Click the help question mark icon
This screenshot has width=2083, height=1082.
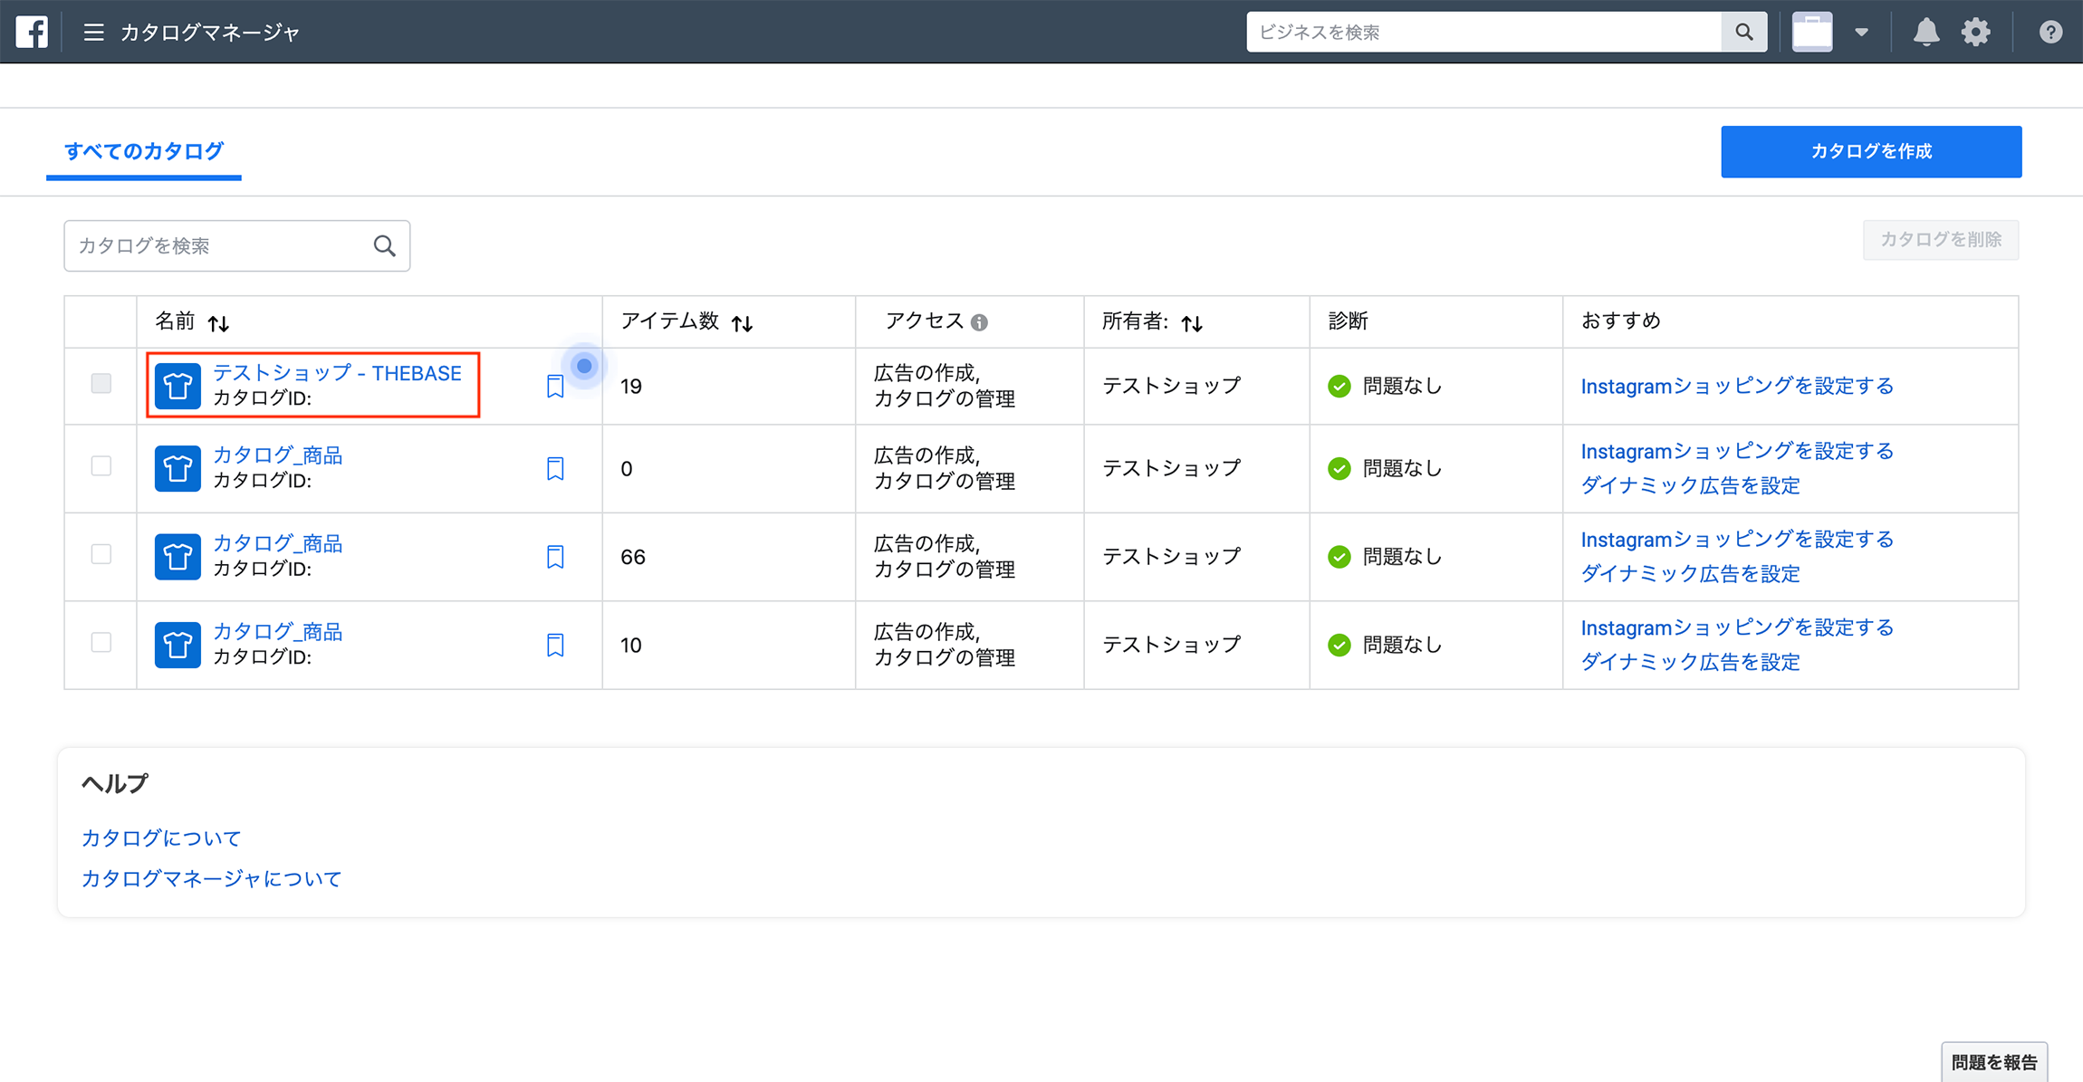point(2050,33)
